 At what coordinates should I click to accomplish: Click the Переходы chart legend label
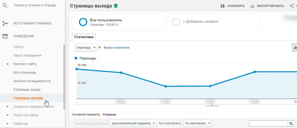[88, 58]
